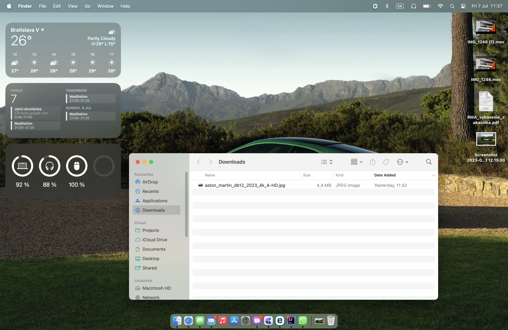Sort by Date Added column header

tap(385, 175)
